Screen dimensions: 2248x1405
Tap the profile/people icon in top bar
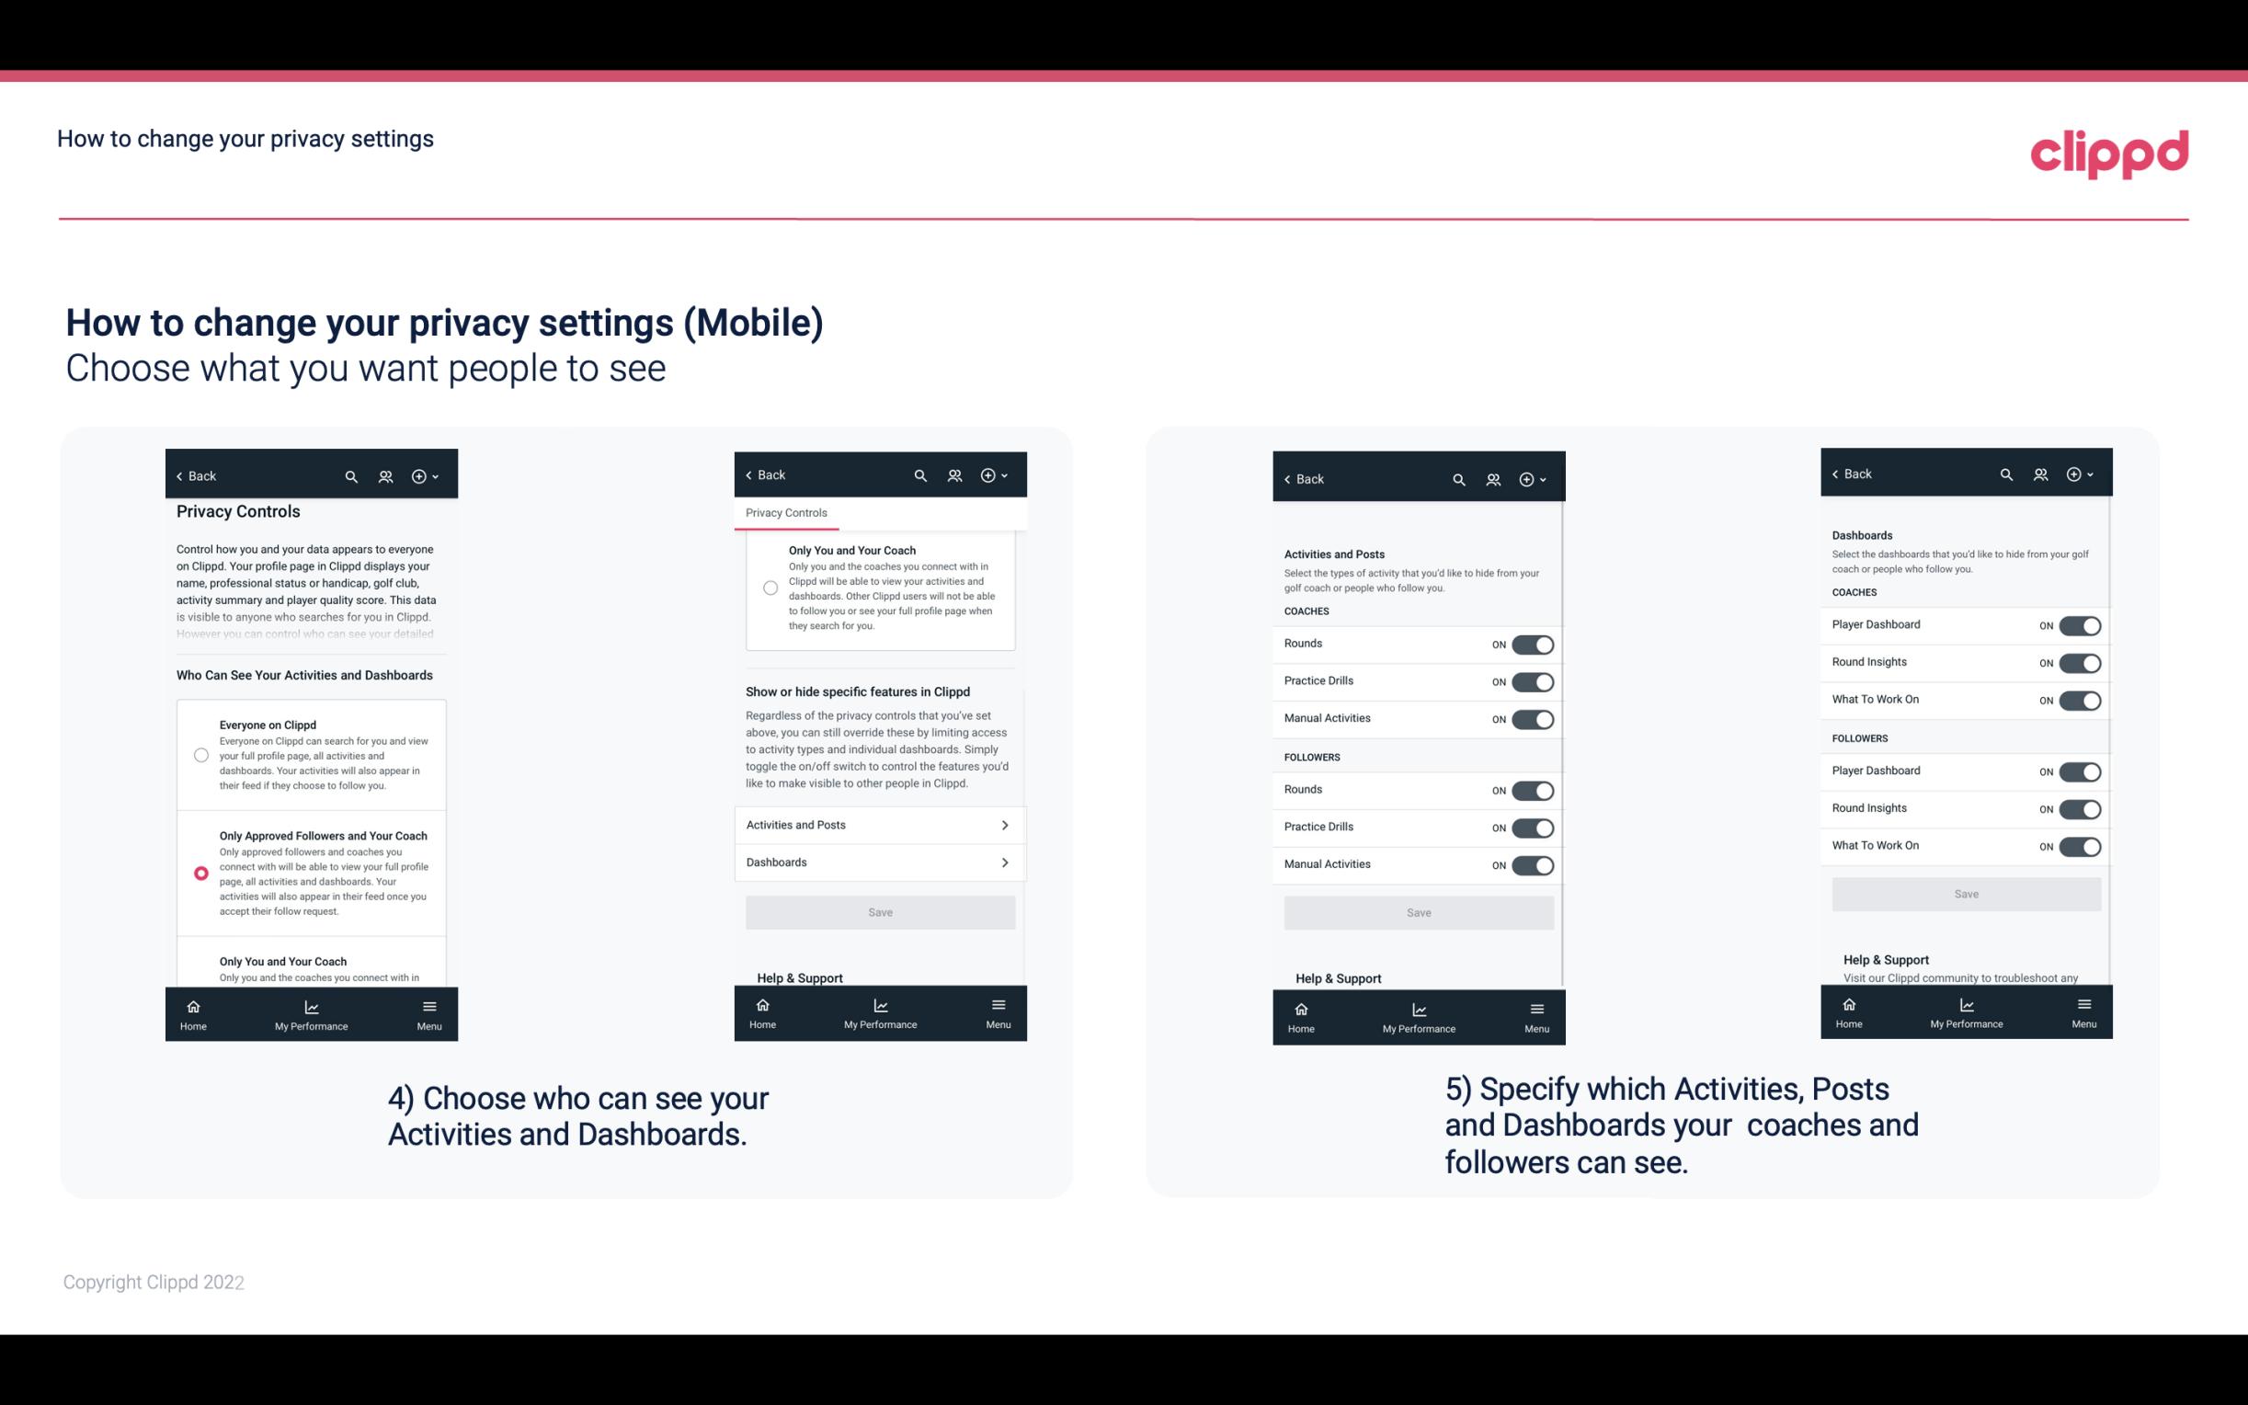coord(385,476)
